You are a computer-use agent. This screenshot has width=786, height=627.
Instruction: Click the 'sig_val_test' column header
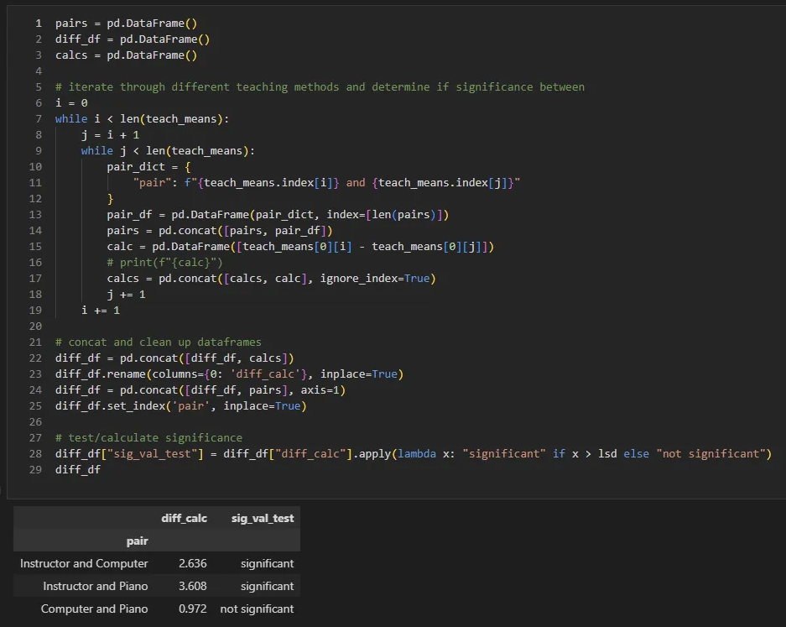tap(263, 519)
